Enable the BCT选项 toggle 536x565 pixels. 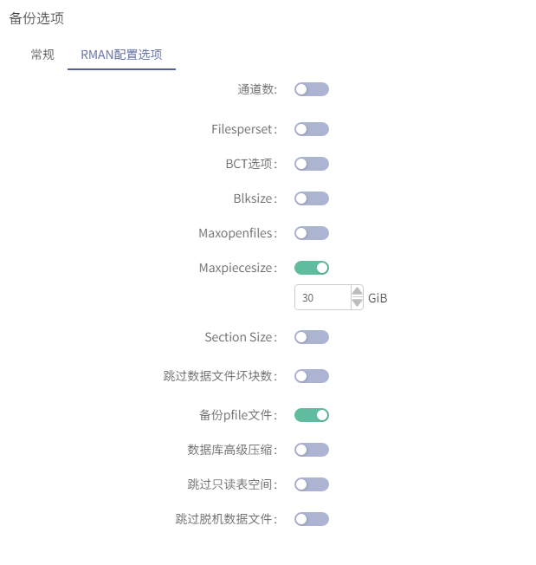(312, 164)
